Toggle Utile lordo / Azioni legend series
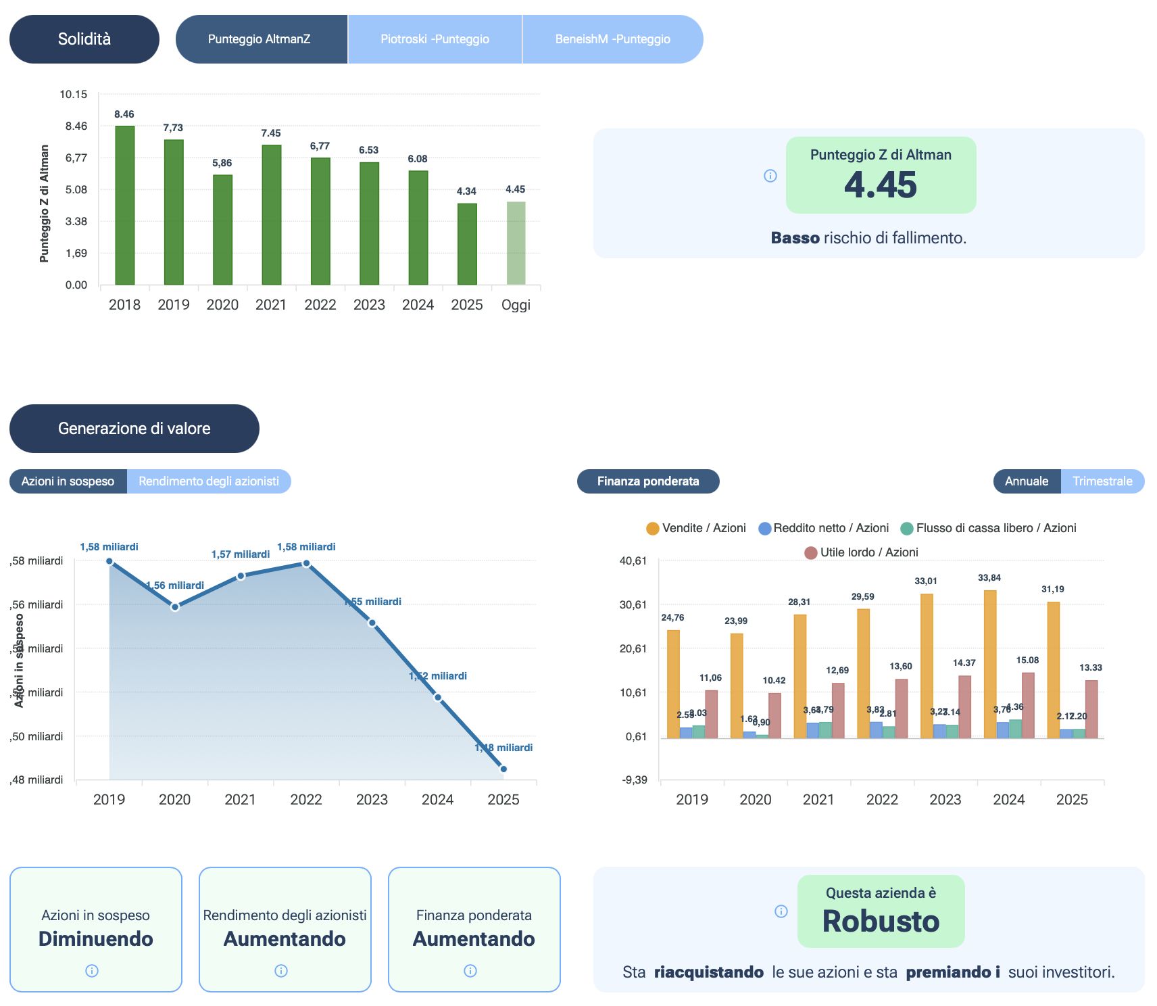Image resolution: width=1157 pixels, height=1006 pixels. 861,552
